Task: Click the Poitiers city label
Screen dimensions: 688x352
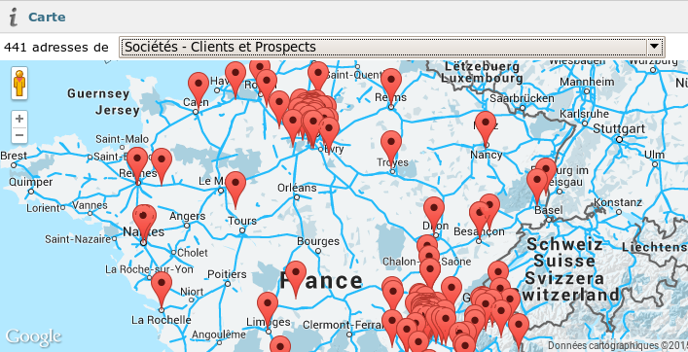Action: tap(227, 274)
